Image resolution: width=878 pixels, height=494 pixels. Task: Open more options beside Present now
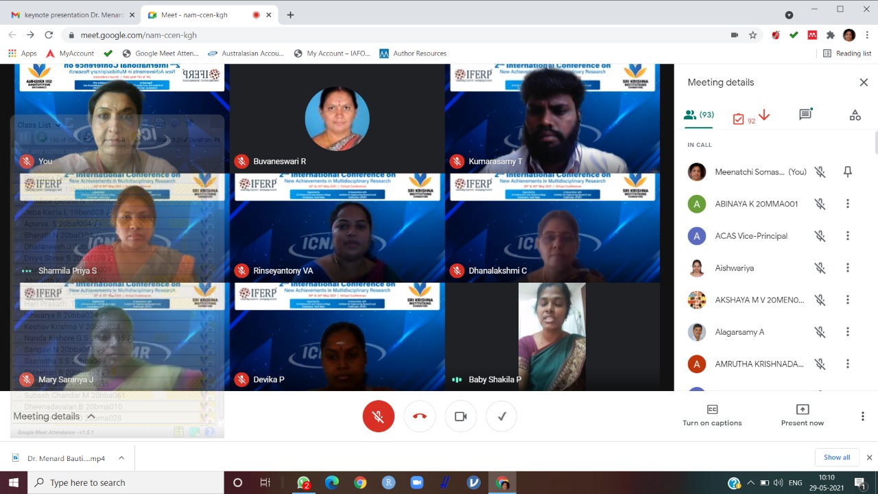(862, 416)
